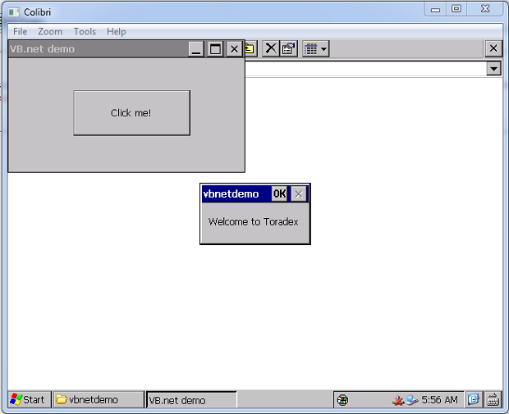Click the network connection tray icon
The image size is (509, 414).
(412, 400)
